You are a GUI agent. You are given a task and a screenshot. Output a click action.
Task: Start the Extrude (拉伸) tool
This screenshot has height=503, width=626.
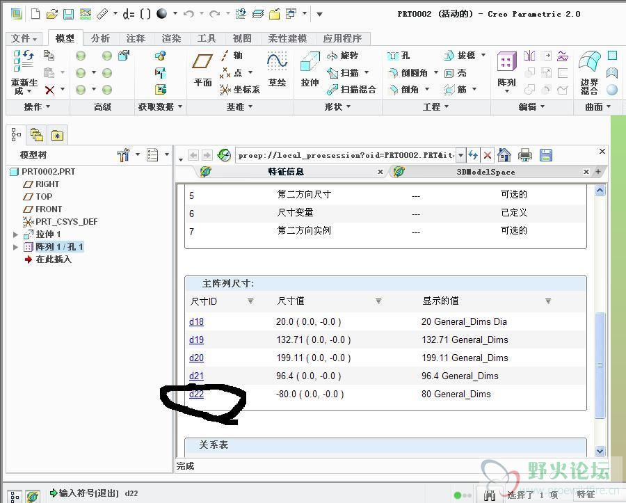pos(310,69)
